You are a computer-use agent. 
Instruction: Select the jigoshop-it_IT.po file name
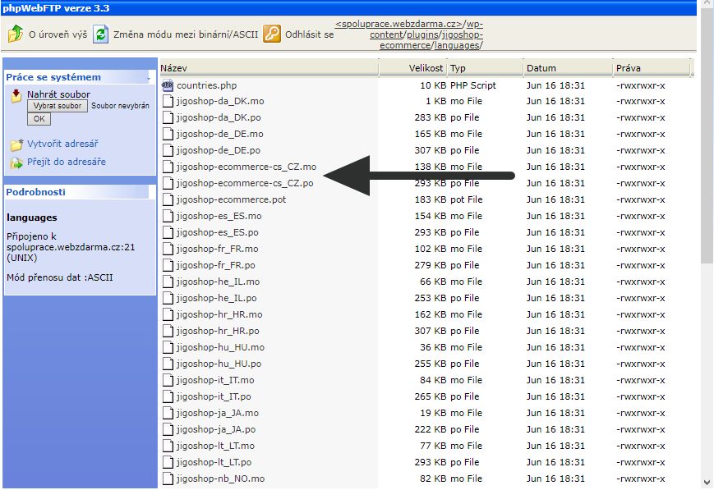pos(214,396)
